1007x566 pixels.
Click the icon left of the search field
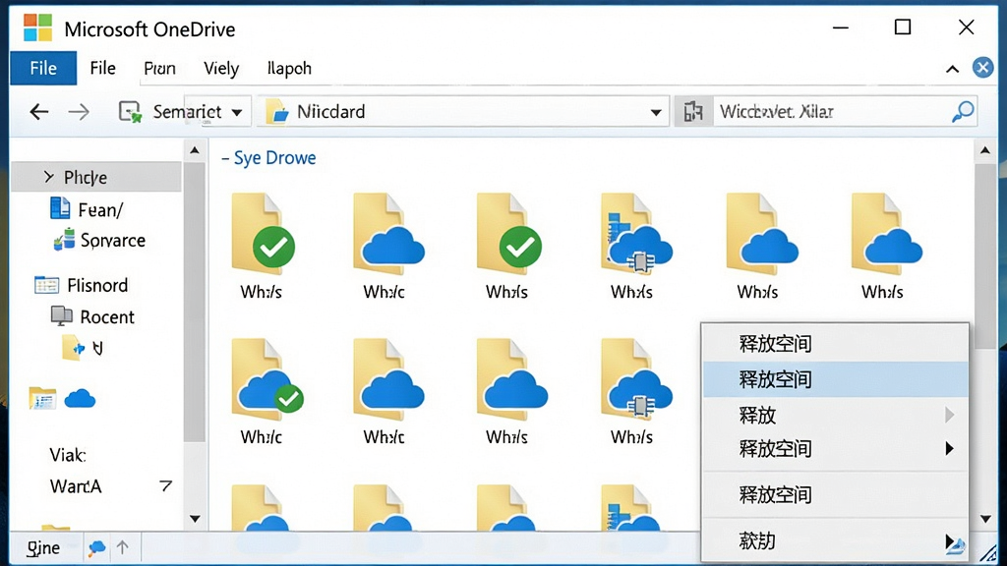(693, 112)
